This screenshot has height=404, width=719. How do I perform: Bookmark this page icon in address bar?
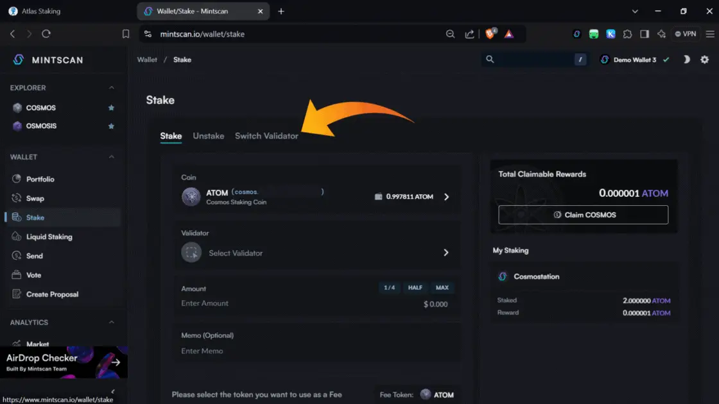point(126,34)
